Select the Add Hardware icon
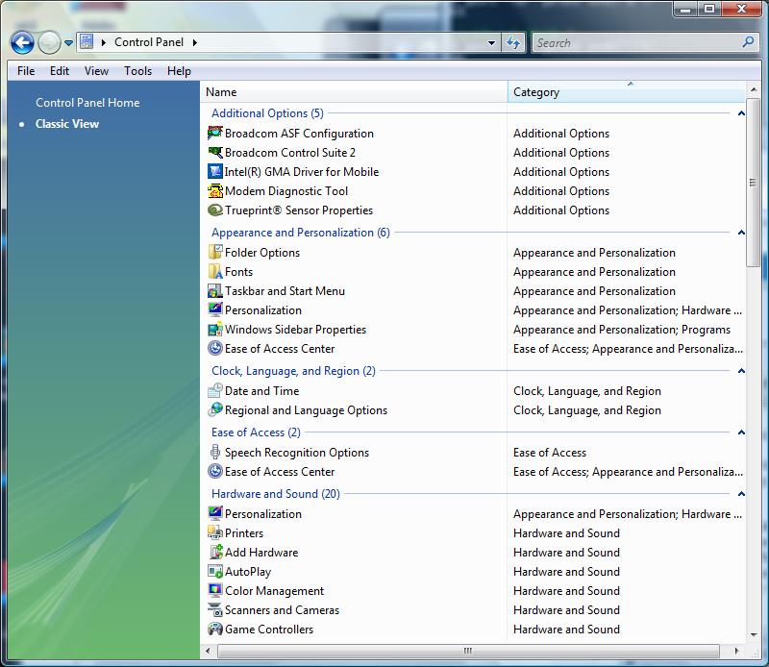Viewport: 769px width, 667px height. [x=214, y=552]
